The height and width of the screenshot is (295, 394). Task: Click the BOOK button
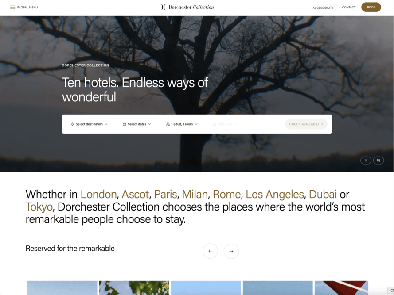(371, 7)
